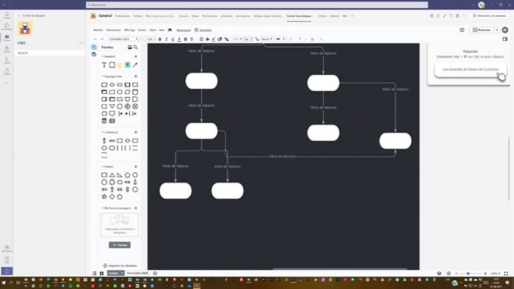Click the line color pencil icon
This screenshot has height=289, width=514.
214,40
